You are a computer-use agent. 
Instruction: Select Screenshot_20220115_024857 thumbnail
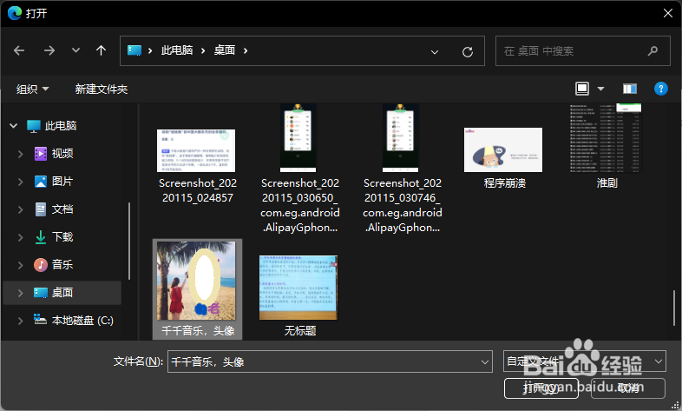pos(196,150)
